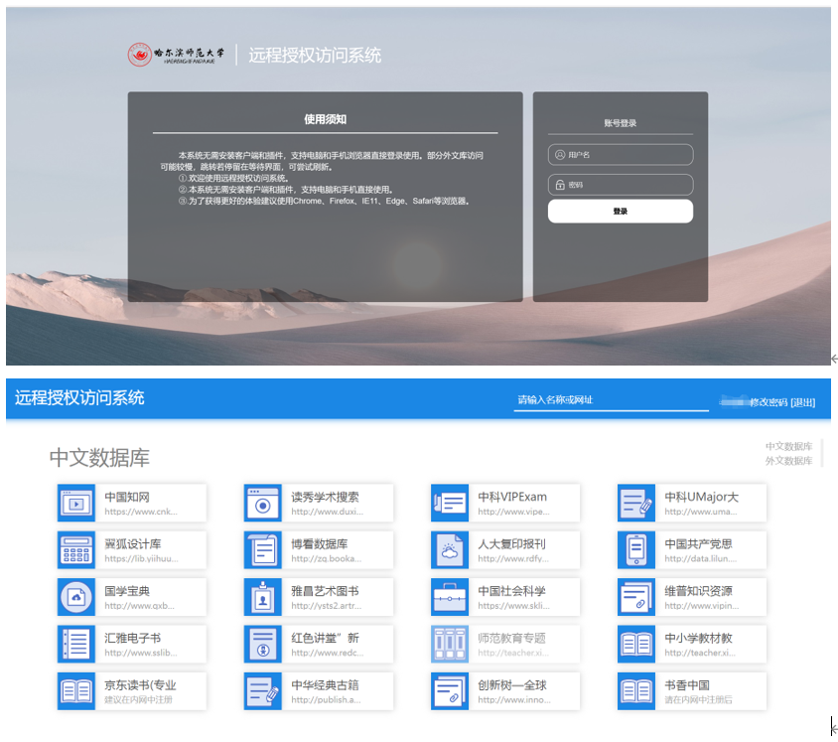Focus the 用户名 username input field
The image size is (838, 742).
[621, 155]
